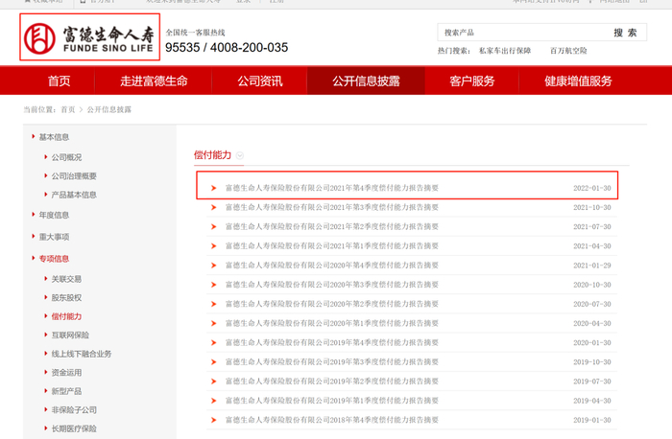
Task: Open 2019年第2季度 solvency report summary
Action: click(332, 381)
